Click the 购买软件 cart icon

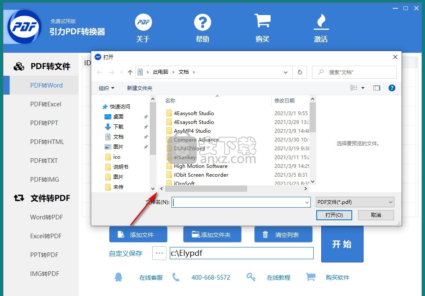pyautogui.click(x=311, y=277)
